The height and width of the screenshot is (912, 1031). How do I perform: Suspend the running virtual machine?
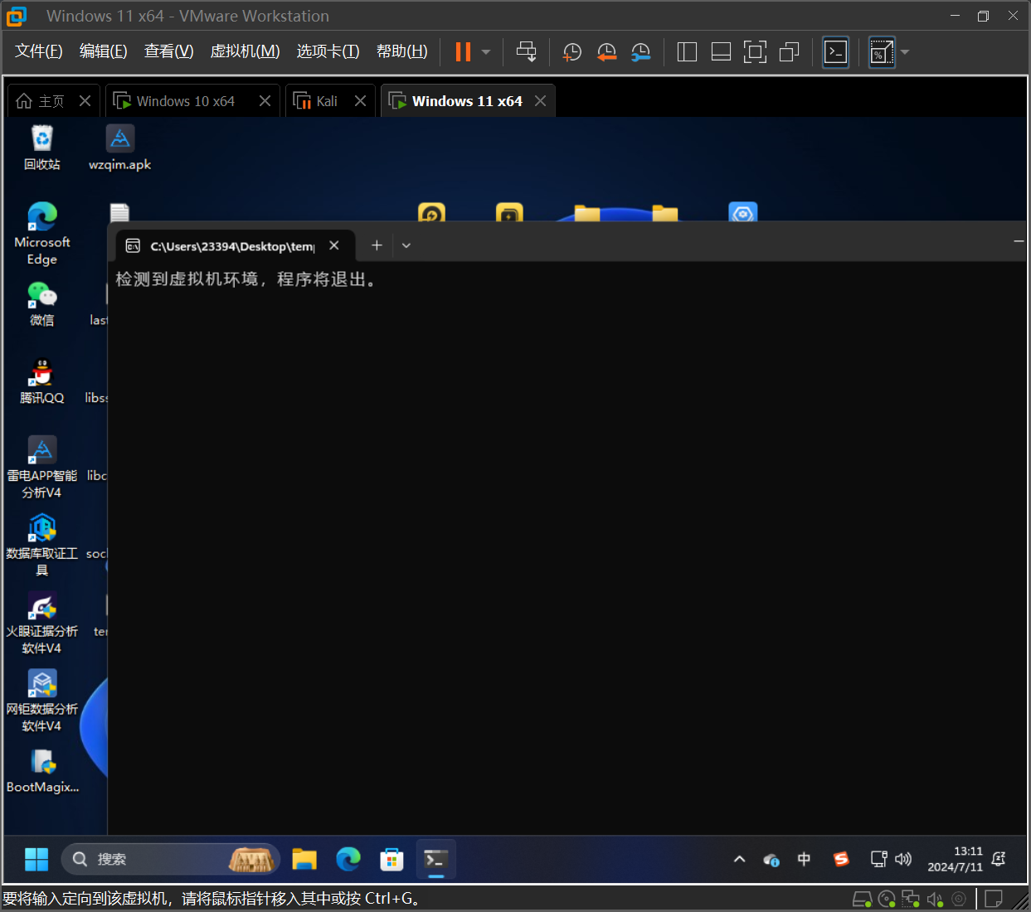[462, 51]
